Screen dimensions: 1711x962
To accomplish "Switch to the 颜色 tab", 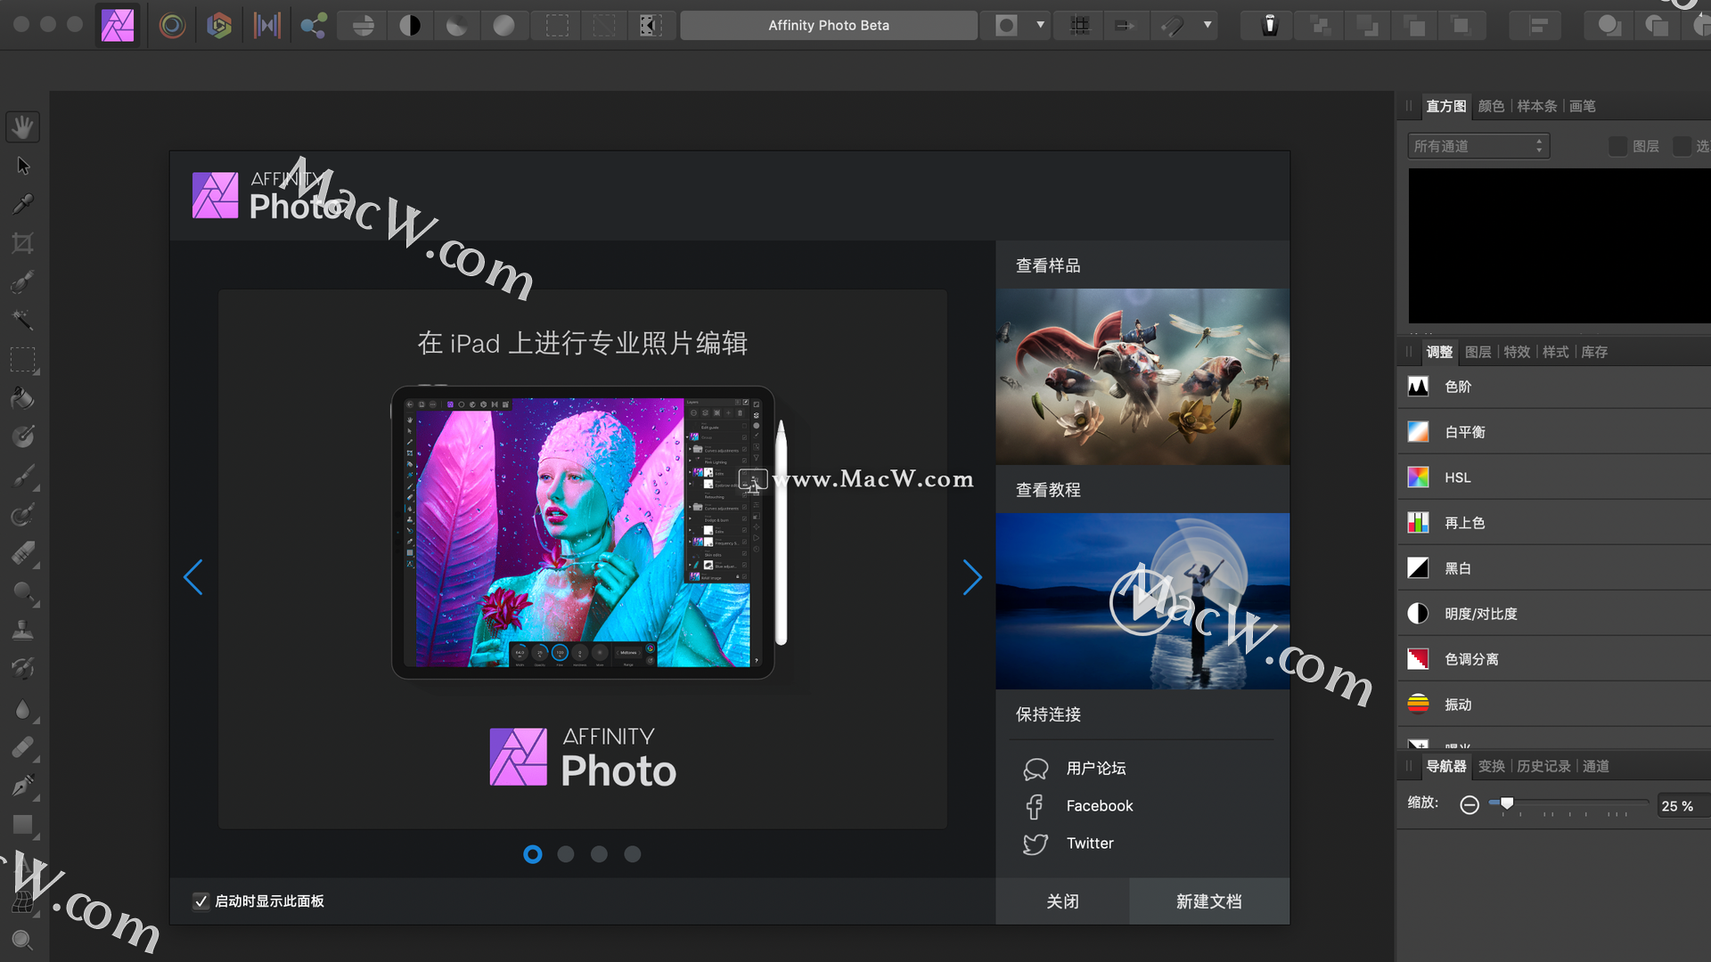I will pos(1492,106).
